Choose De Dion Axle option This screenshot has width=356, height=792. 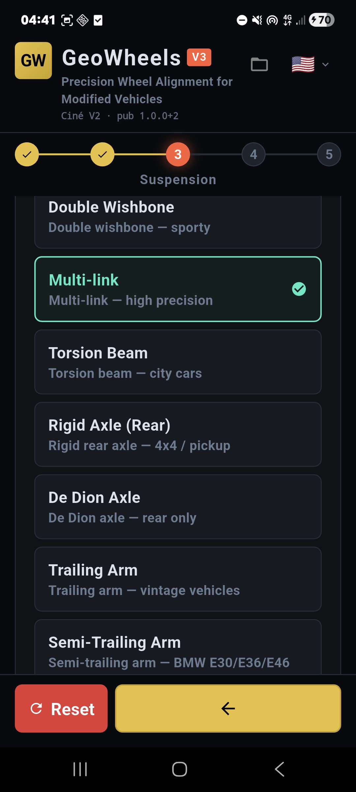[x=178, y=507]
